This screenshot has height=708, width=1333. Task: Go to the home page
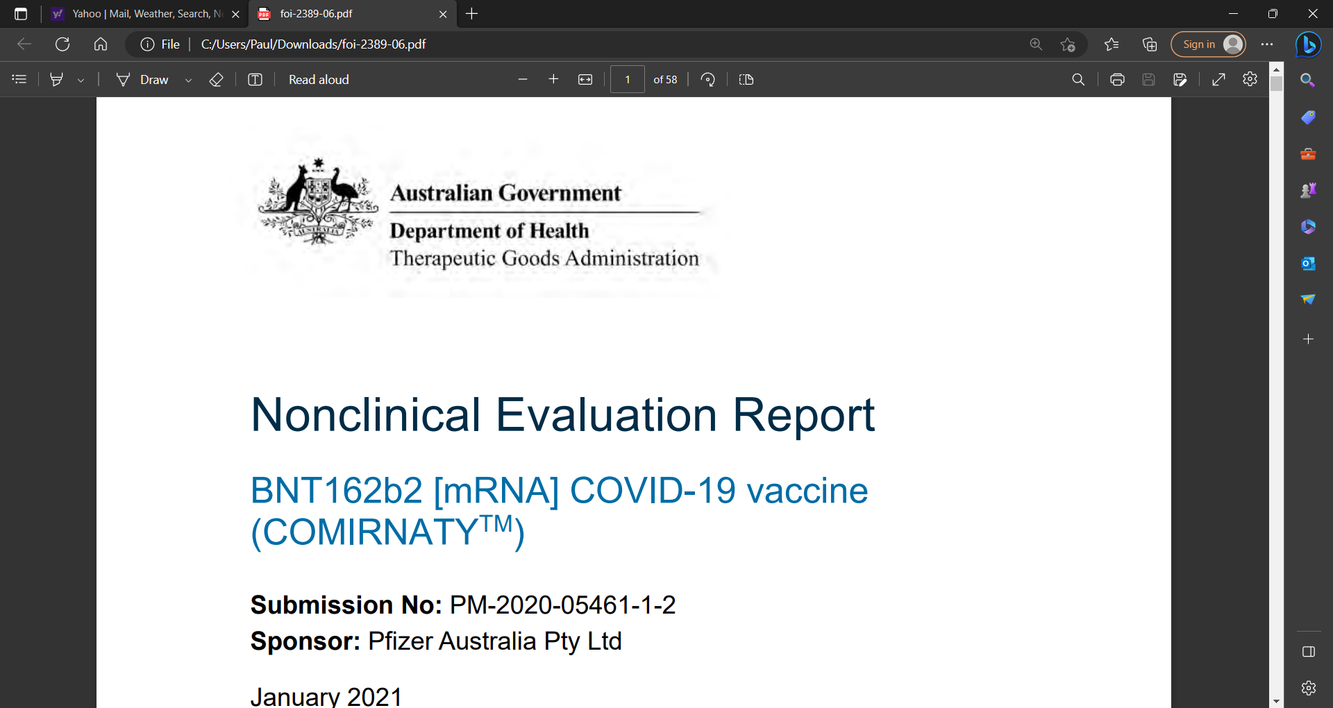(x=101, y=44)
